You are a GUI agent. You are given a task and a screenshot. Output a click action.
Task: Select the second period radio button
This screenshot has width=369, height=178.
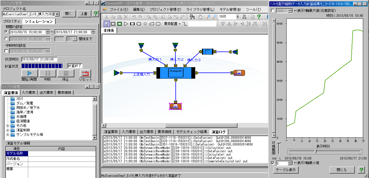click(6, 39)
